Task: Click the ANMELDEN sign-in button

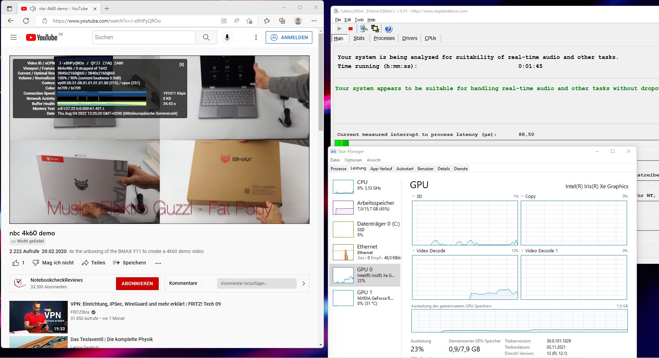Action: click(289, 37)
